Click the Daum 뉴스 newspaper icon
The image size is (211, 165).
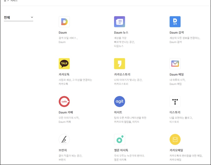coord(119,22)
